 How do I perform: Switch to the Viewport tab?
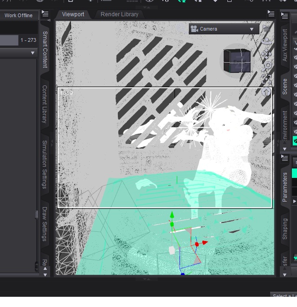pos(73,14)
